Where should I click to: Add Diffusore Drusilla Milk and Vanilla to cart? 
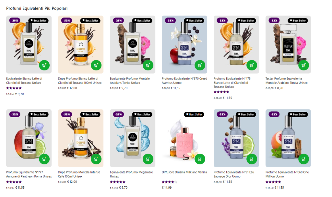coord(200,159)
